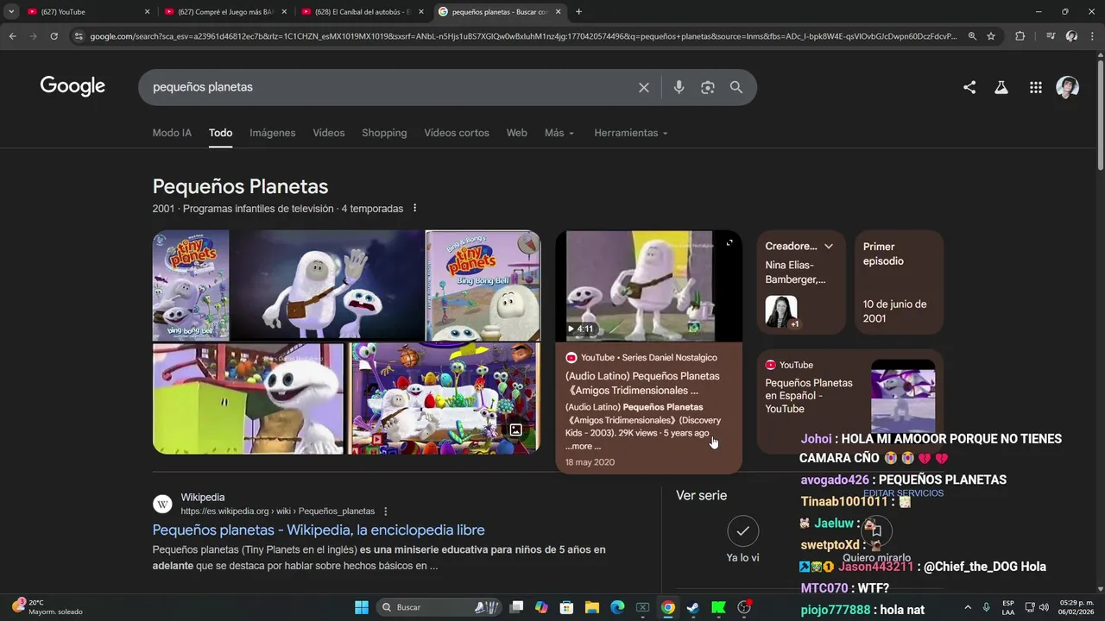
Task: Play the video thumbnail showing 4:11 duration
Action: [x=648, y=285]
